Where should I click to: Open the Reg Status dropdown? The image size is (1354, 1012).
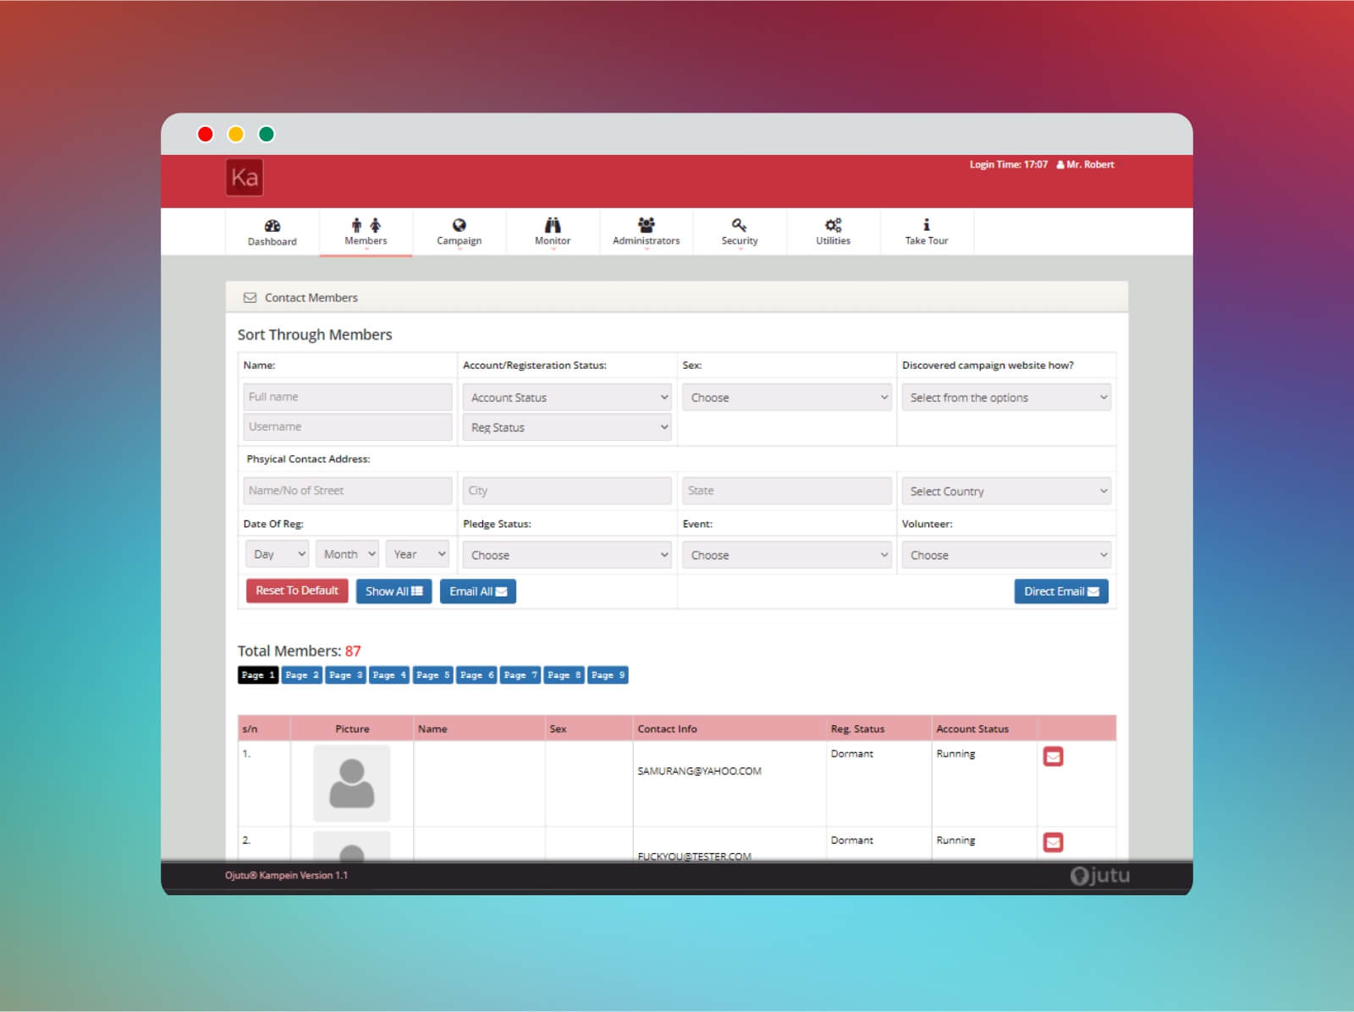(567, 427)
